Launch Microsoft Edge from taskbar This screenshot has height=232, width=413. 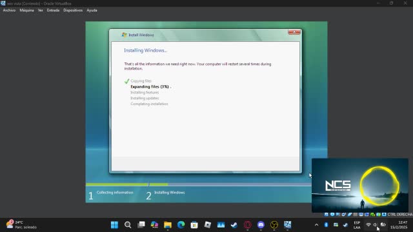coord(181,225)
